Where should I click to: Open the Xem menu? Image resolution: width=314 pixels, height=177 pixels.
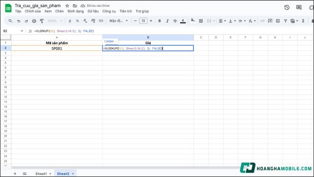click(48, 11)
